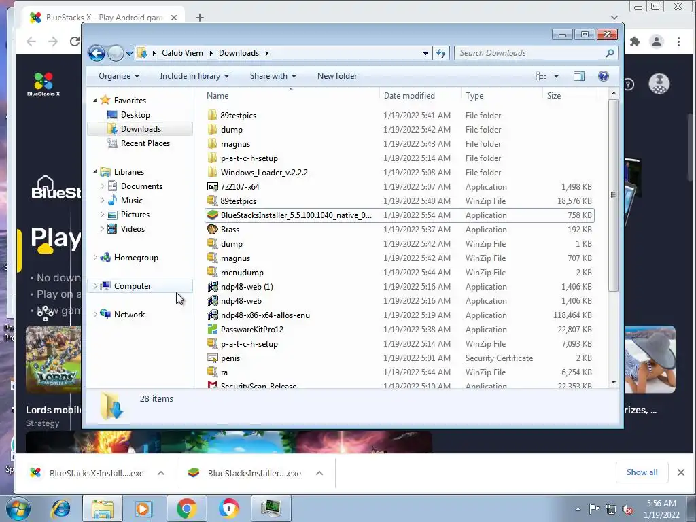The width and height of the screenshot is (696, 522).
Task: Open recent pages dropdown next to navigation arrows
Action: (129, 53)
